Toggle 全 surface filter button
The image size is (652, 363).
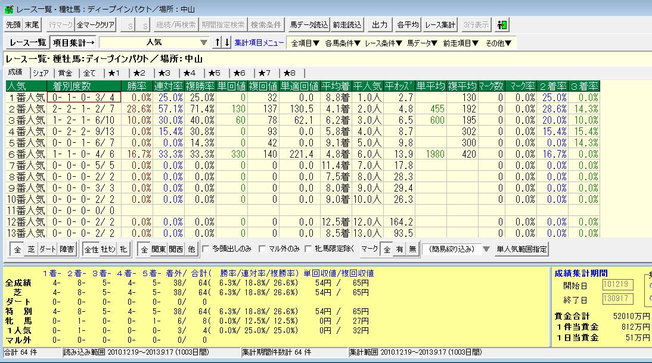(x=17, y=249)
